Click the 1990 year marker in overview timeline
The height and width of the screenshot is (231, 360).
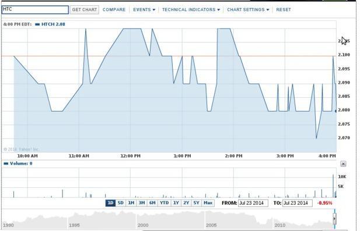(8, 225)
